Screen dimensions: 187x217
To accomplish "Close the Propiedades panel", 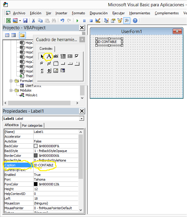I will pyautogui.click(x=82, y=111).
